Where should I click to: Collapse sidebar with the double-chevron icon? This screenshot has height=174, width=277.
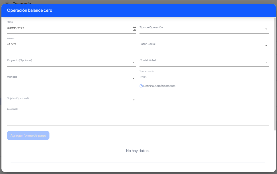[7, 3]
